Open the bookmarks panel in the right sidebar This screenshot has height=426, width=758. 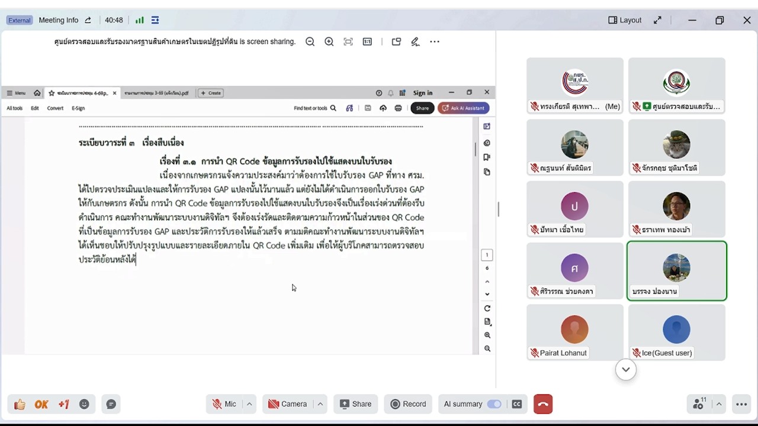(x=486, y=157)
